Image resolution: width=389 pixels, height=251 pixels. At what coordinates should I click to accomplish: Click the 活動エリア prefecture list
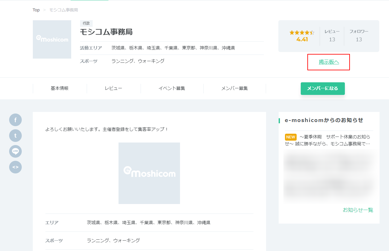[173, 48]
